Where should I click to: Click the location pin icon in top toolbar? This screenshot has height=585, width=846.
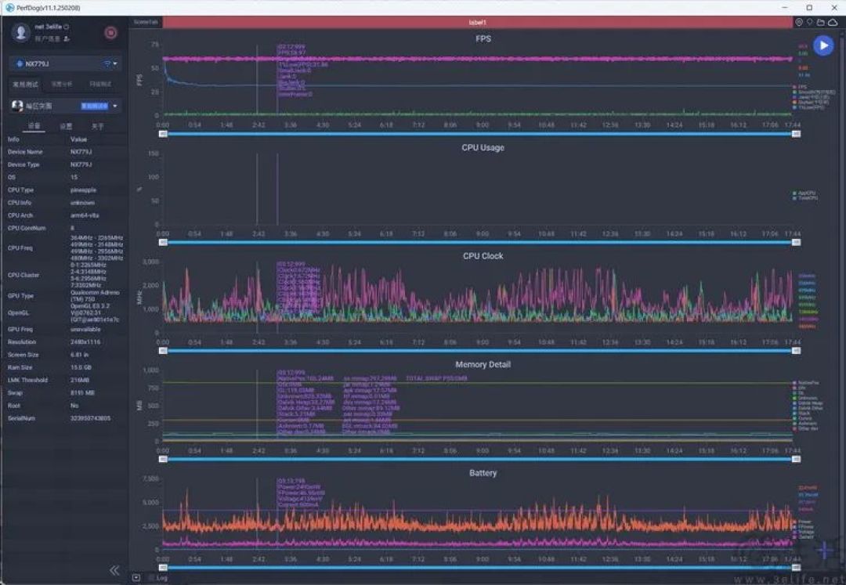point(810,22)
